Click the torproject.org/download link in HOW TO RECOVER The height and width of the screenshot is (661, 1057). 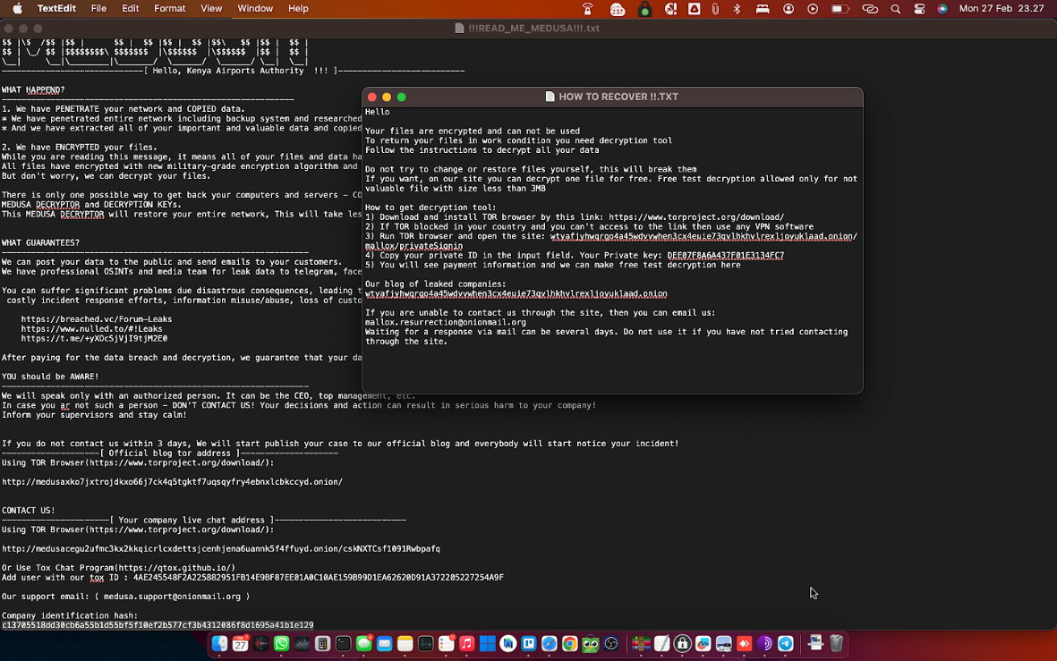pyautogui.click(x=696, y=217)
